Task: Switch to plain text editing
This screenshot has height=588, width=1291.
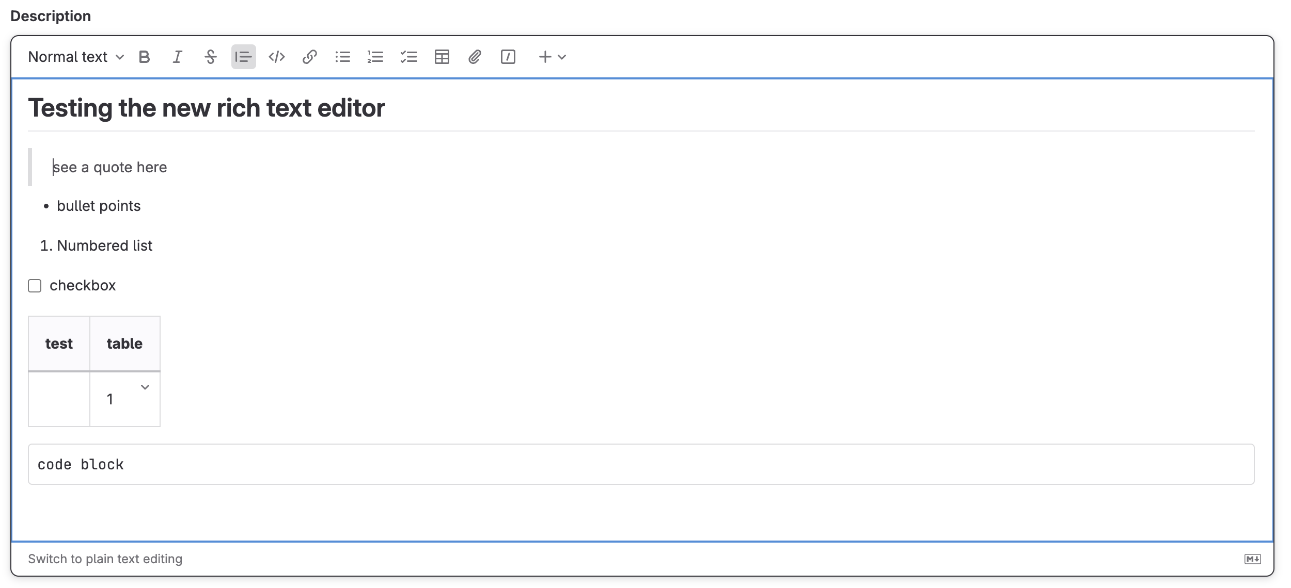Action: [x=106, y=558]
